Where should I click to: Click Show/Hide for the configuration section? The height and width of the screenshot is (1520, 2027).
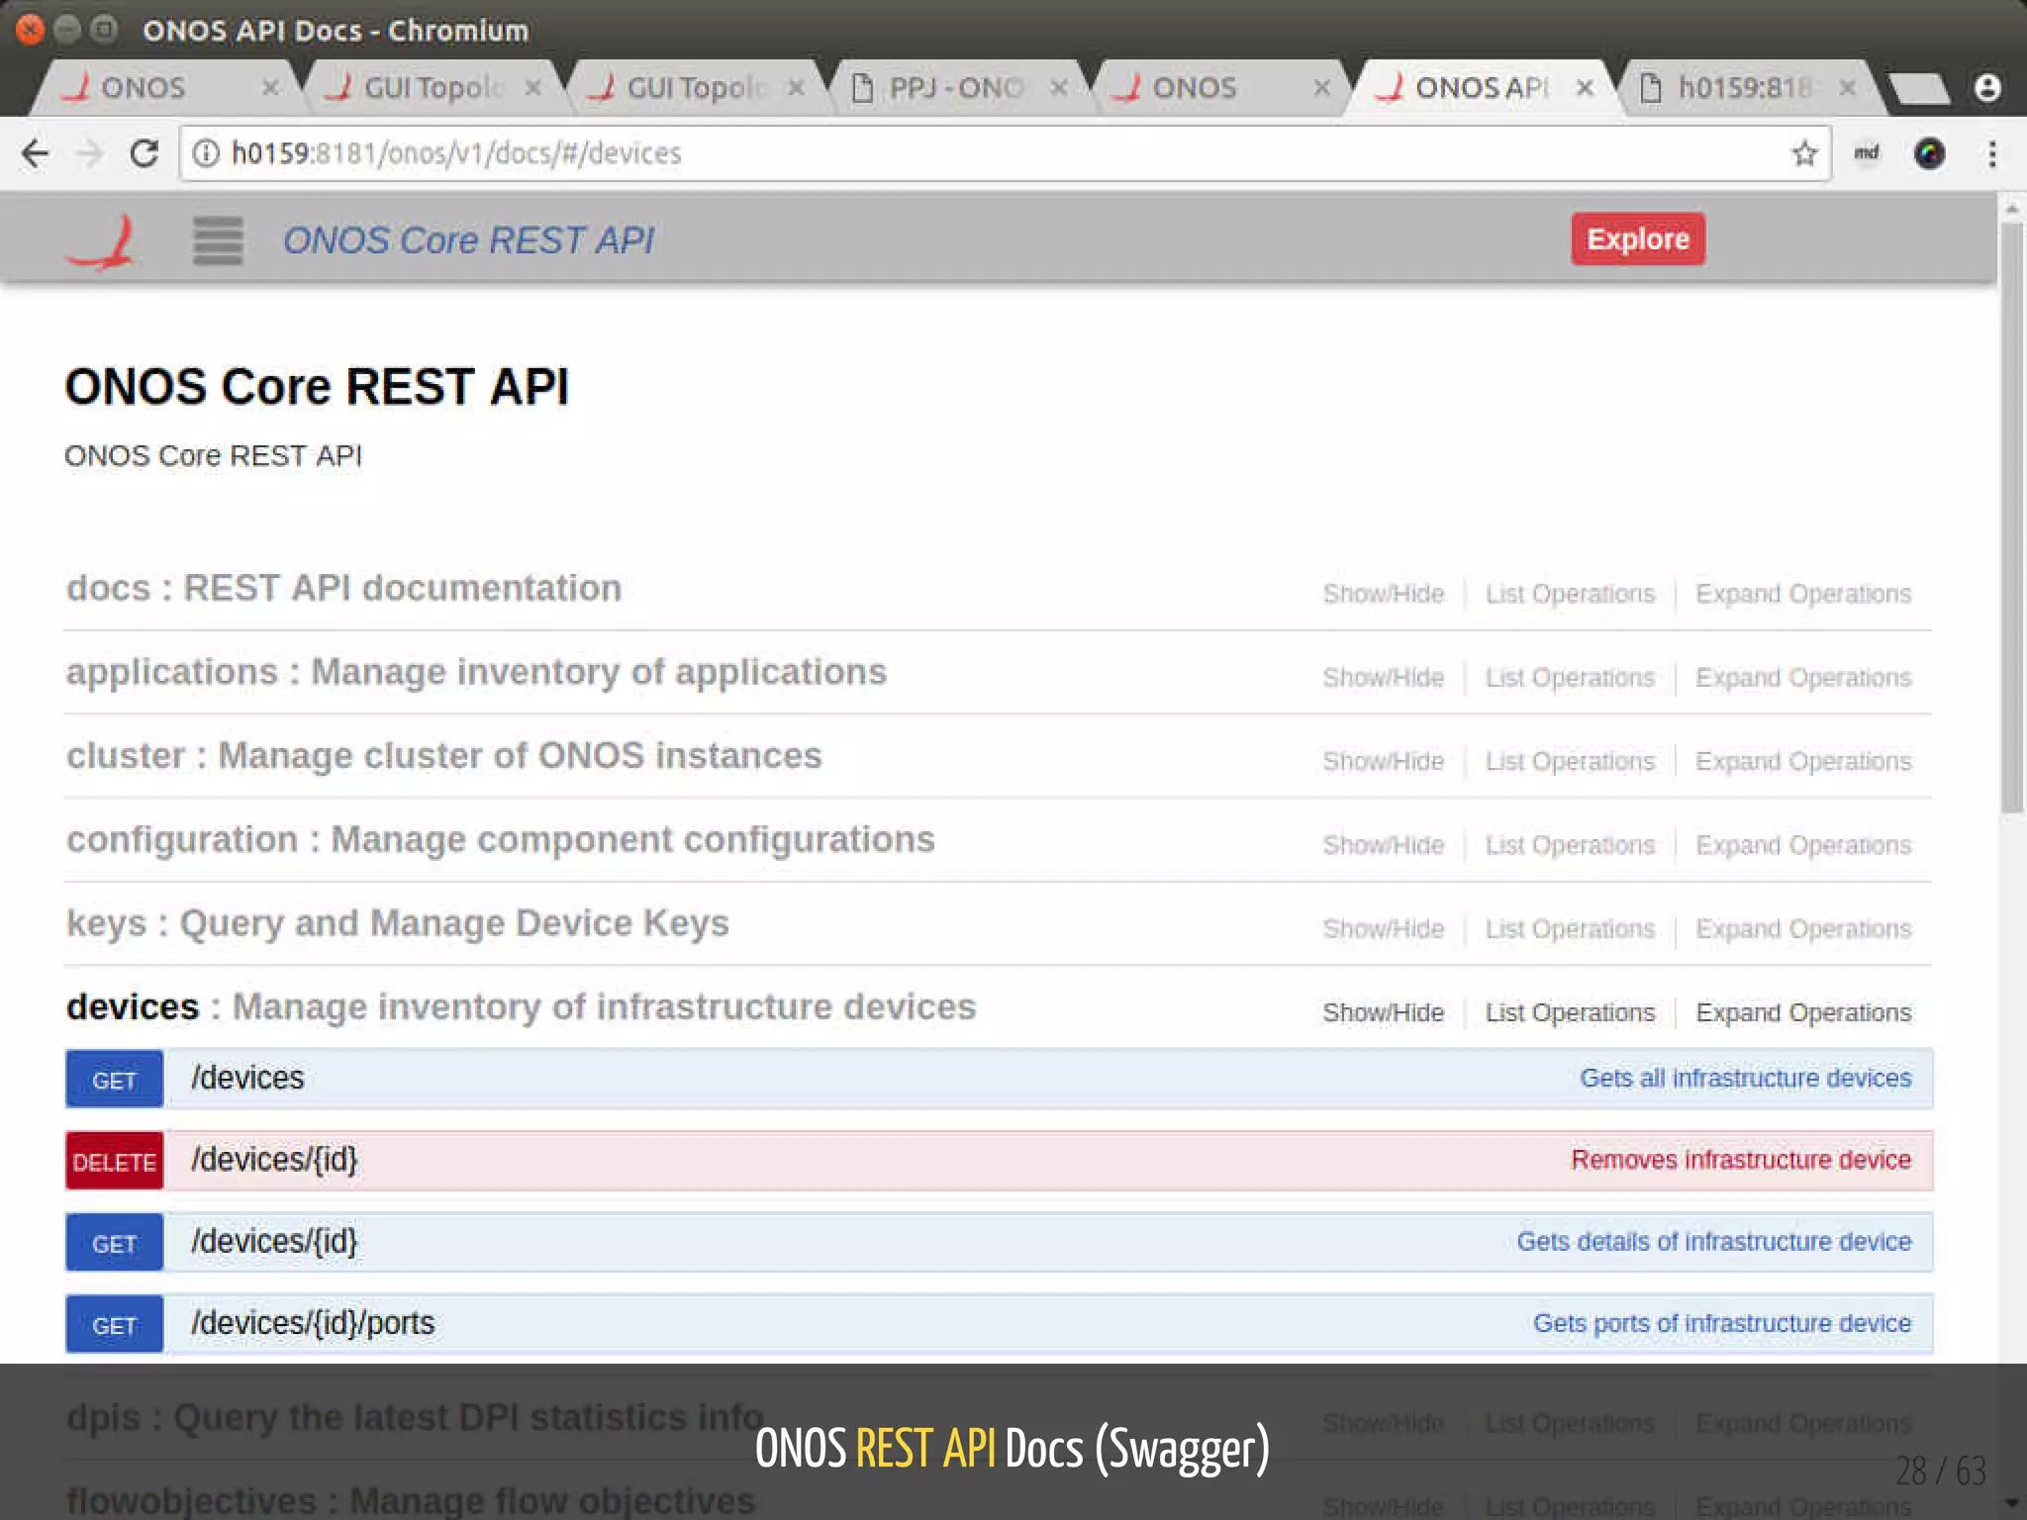pyautogui.click(x=1384, y=845)
